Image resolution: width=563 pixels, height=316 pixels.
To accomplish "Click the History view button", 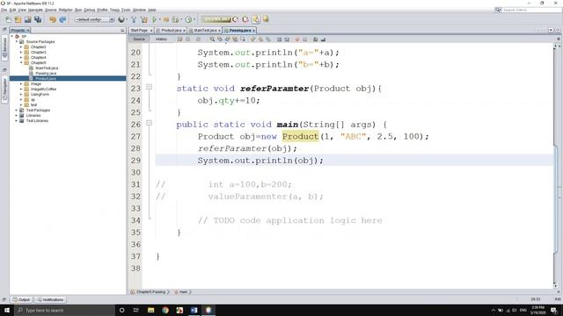I will coord(161,39).
